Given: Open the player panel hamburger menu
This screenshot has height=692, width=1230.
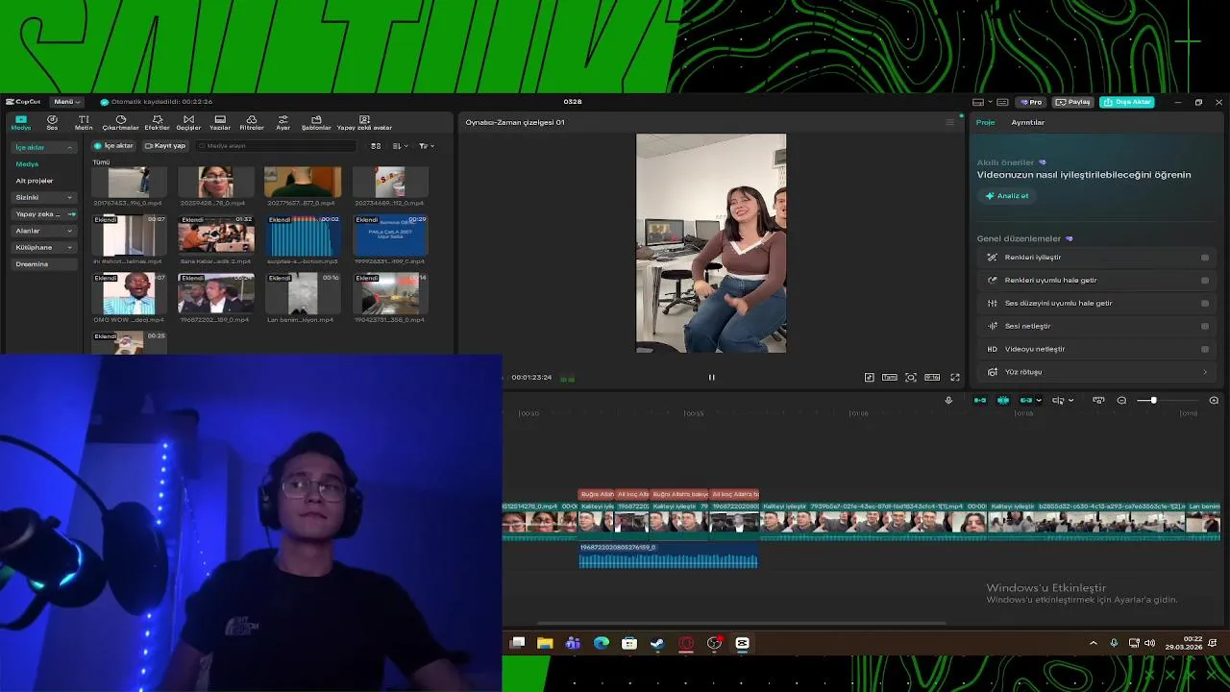Looking at the screenshot, I should click(x=949, y=122).
